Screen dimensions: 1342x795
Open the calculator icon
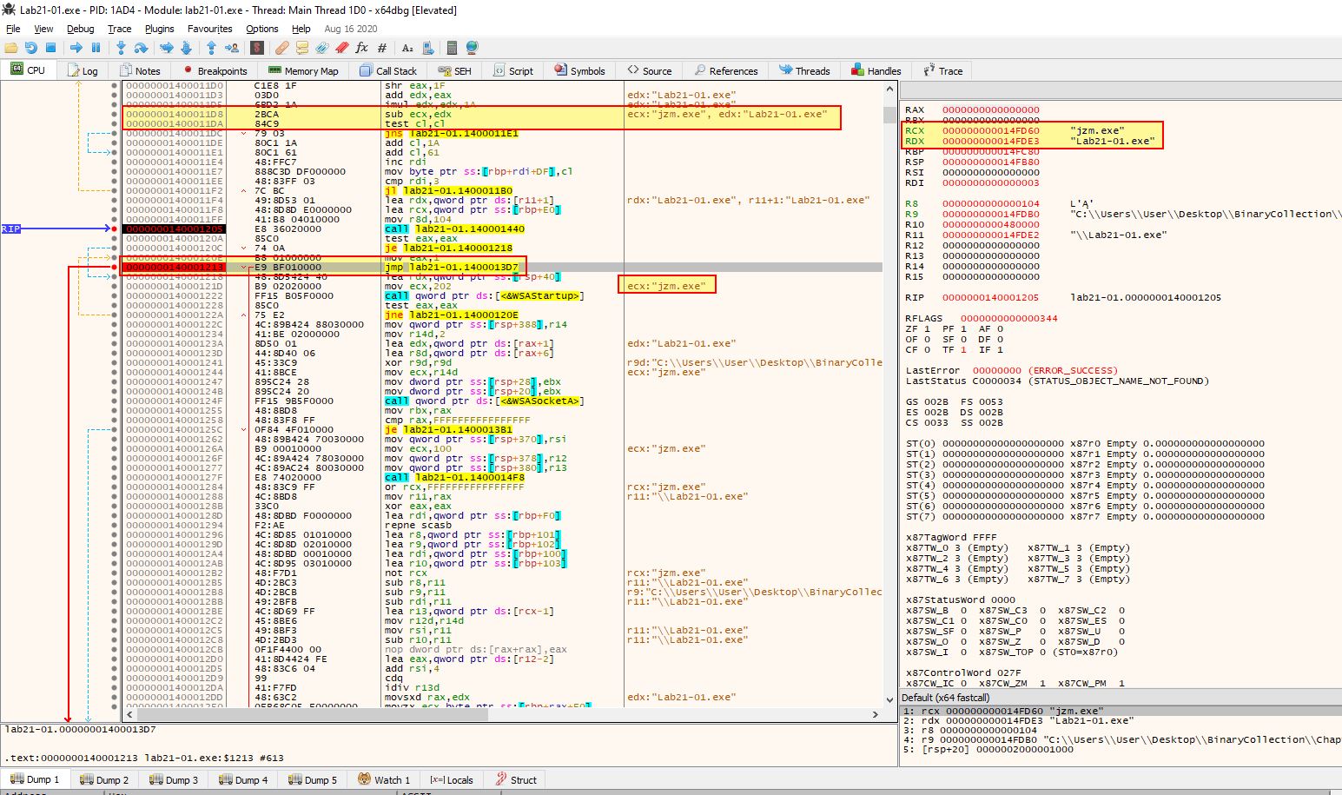tap(452, 48)
